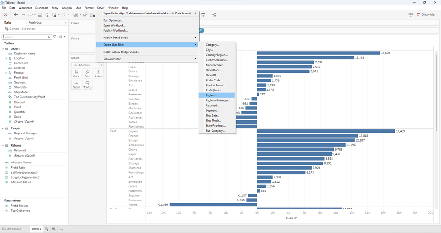Select the Sheet 1 tab

pyautogui.click(x=36, y=229)
